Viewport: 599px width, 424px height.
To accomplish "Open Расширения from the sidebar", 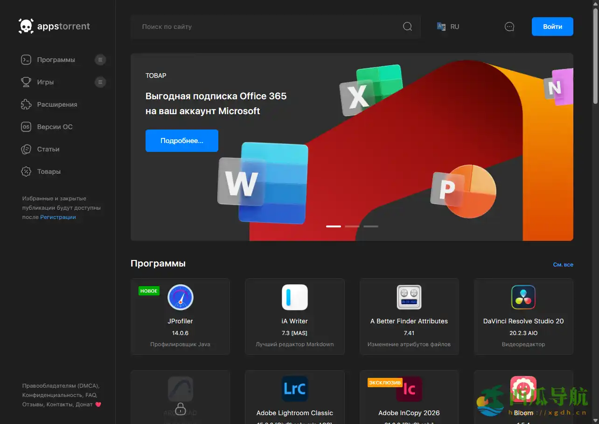I will coord(56,104).
